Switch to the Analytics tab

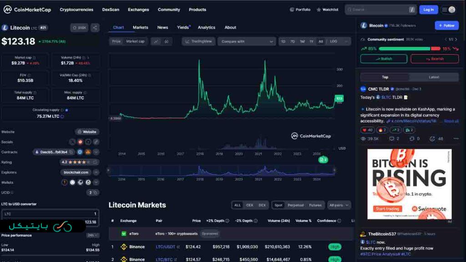point(206,27)
